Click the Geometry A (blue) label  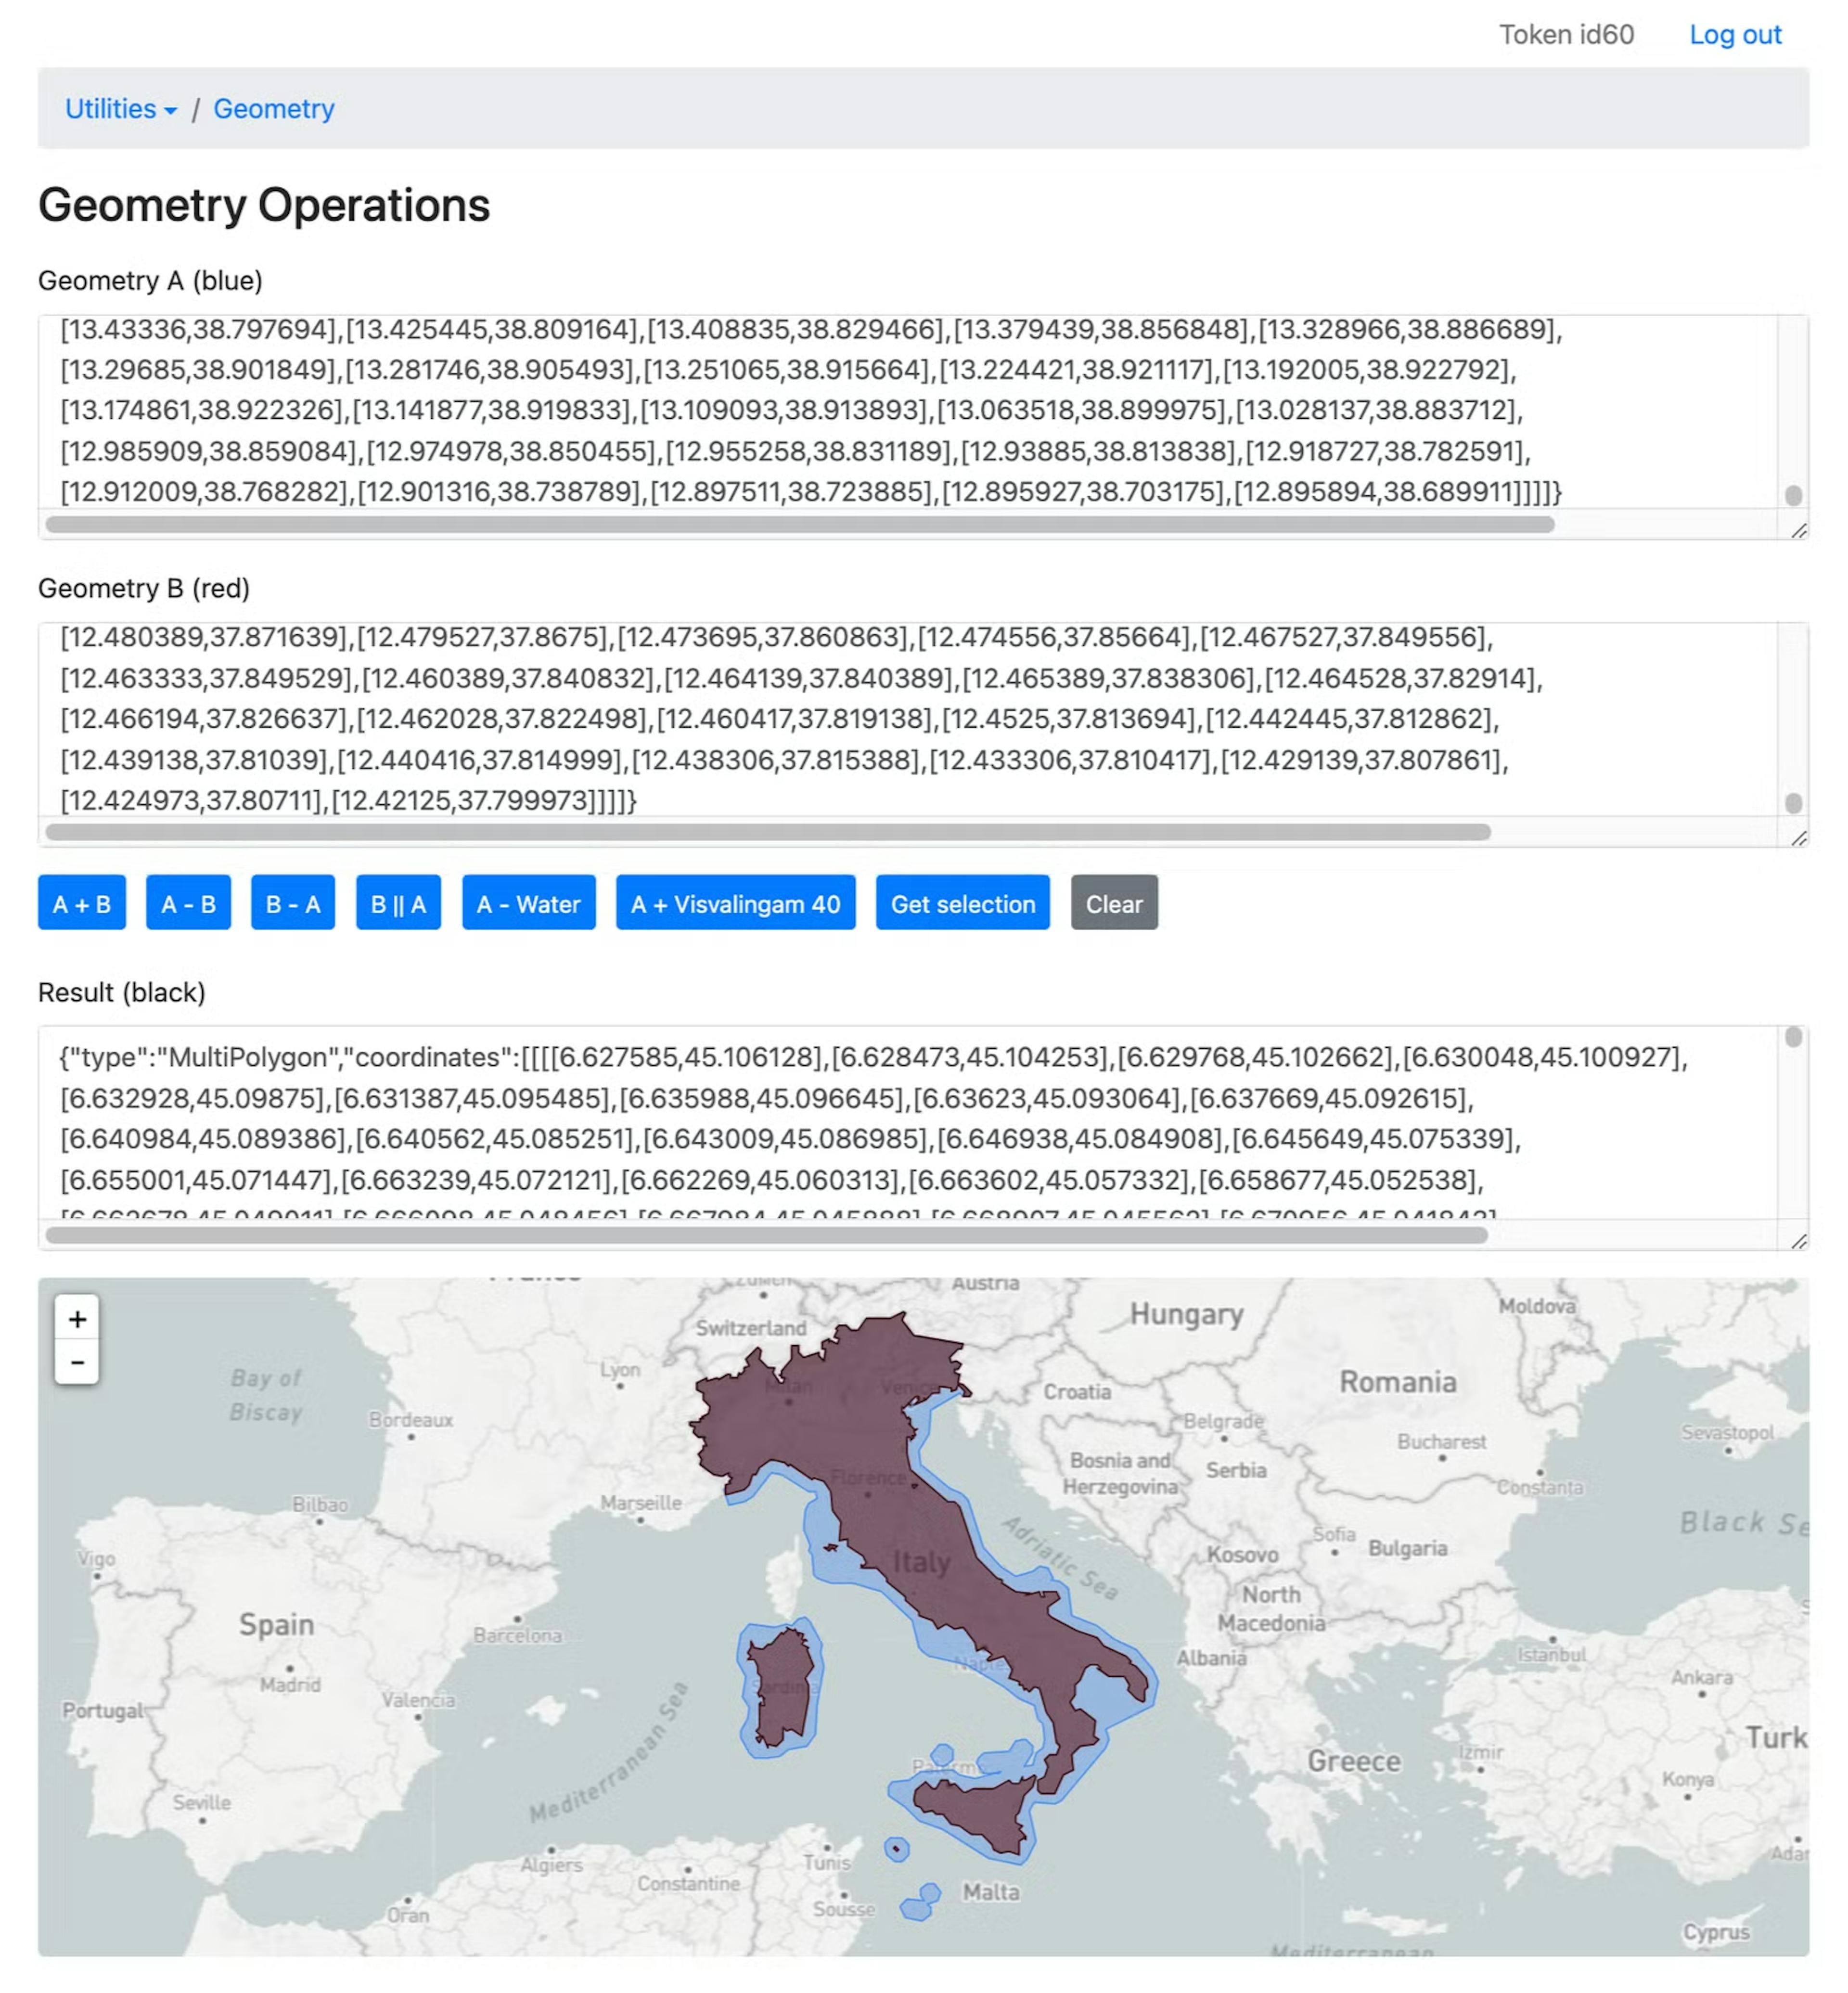coord(150,281)
